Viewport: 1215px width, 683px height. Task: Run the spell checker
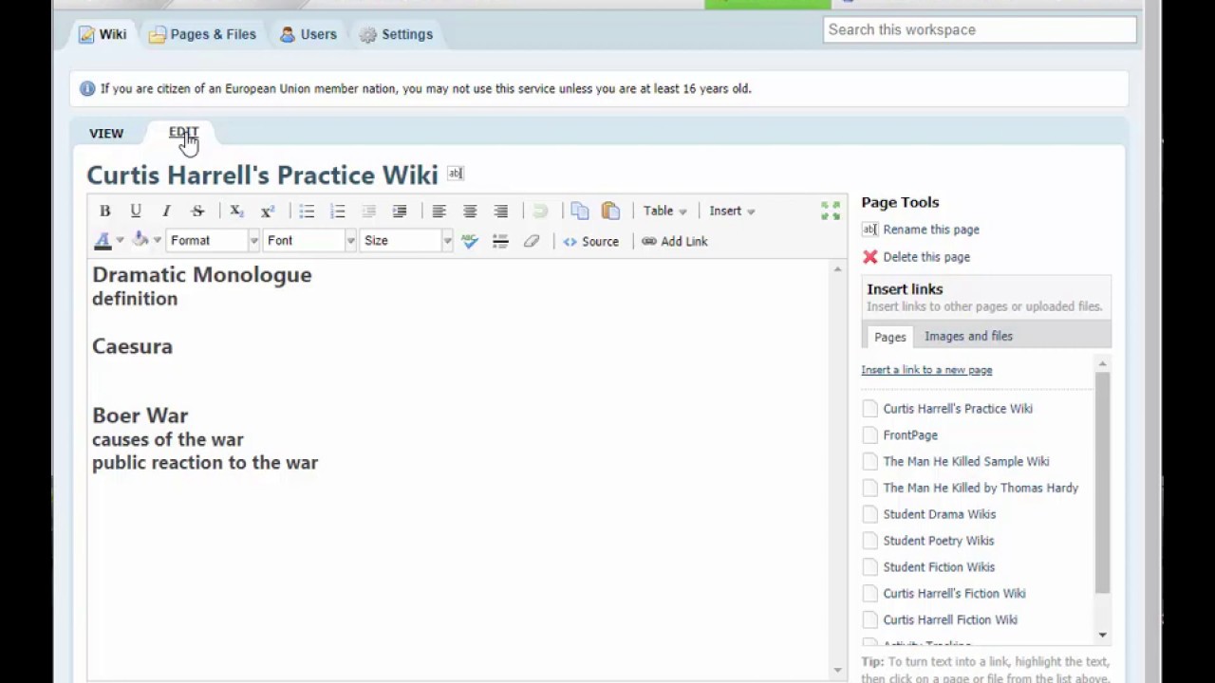pos(470,241)
